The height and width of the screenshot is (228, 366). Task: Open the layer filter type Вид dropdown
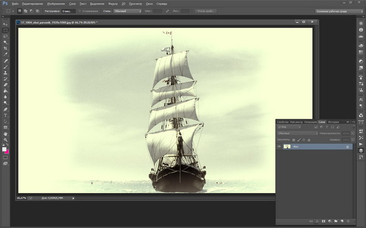click(289, 127)
